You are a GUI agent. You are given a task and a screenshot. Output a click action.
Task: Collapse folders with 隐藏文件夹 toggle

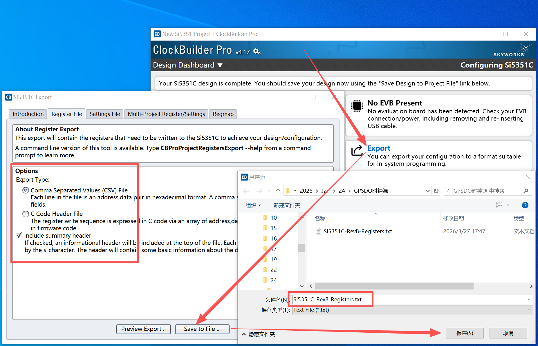coord(259,334)
